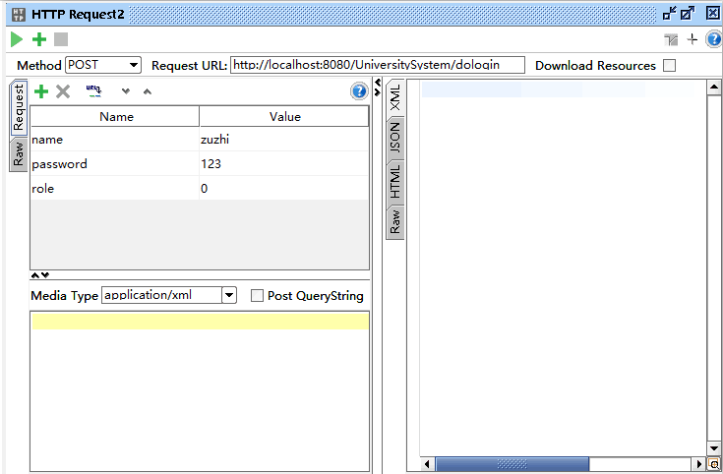The width and height of the screenshot is (723, 474).
Task: Open the Media Type dropdown arrow
Action: click(x=228, y=295)
